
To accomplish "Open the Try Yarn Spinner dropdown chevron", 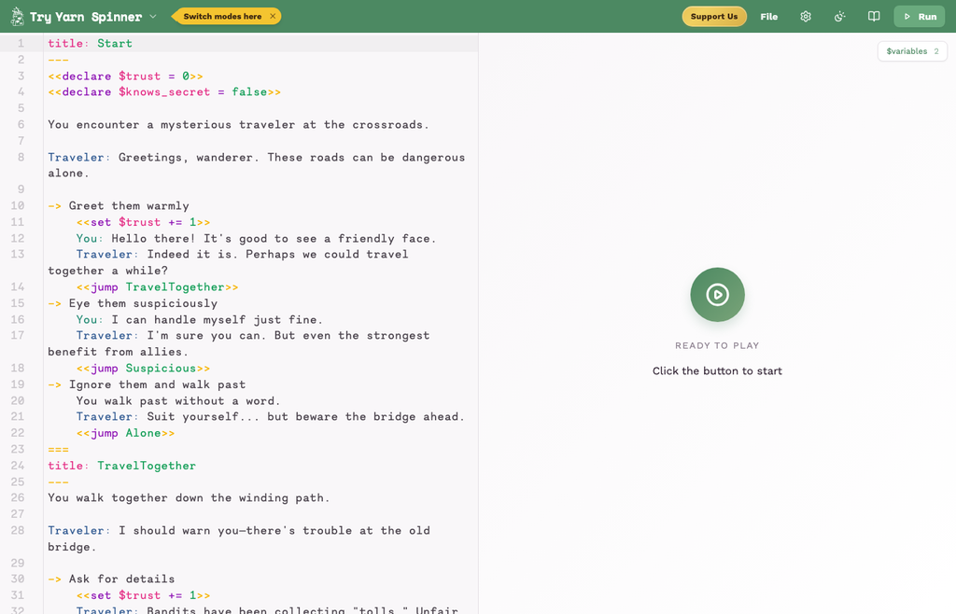I will point(153,17).
